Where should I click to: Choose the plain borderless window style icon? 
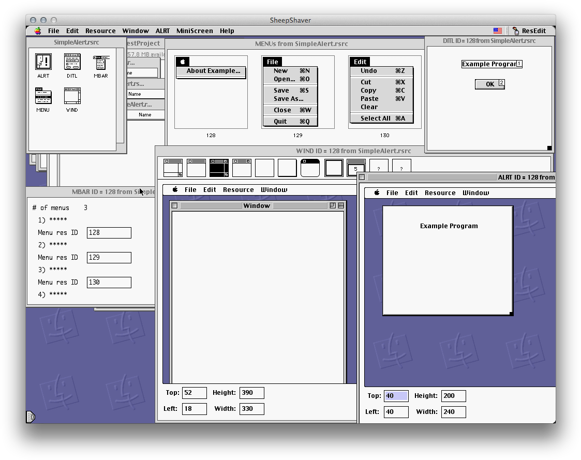[264, 166]
